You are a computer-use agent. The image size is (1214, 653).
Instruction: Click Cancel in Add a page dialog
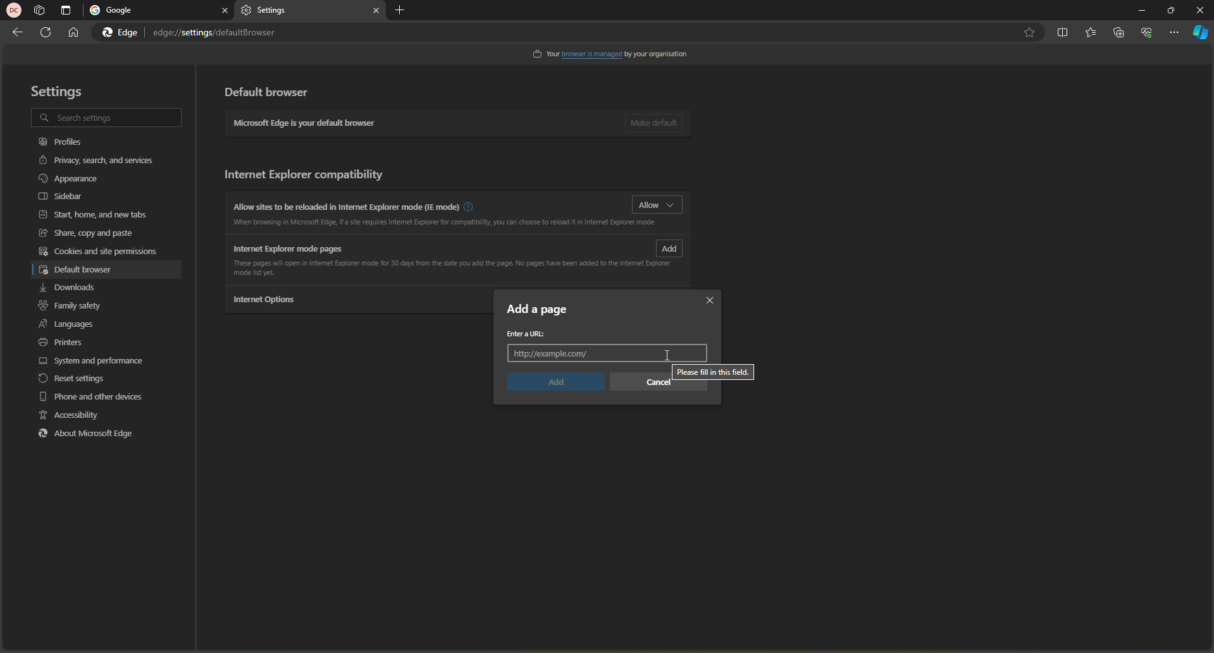point(658,382)
